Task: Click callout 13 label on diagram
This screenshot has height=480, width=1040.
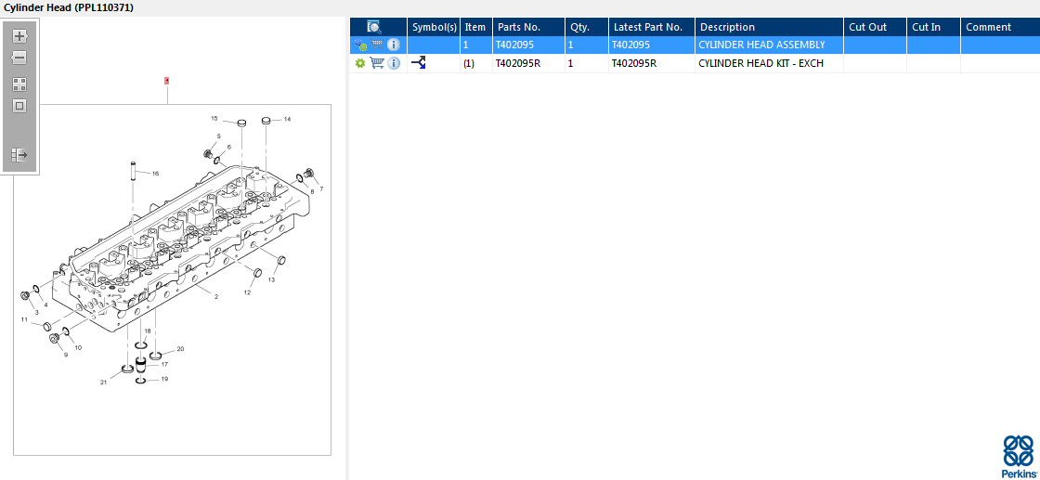Action: pos(270,279)
